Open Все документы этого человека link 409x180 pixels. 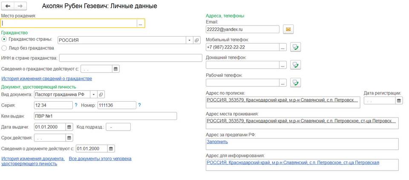100,158
